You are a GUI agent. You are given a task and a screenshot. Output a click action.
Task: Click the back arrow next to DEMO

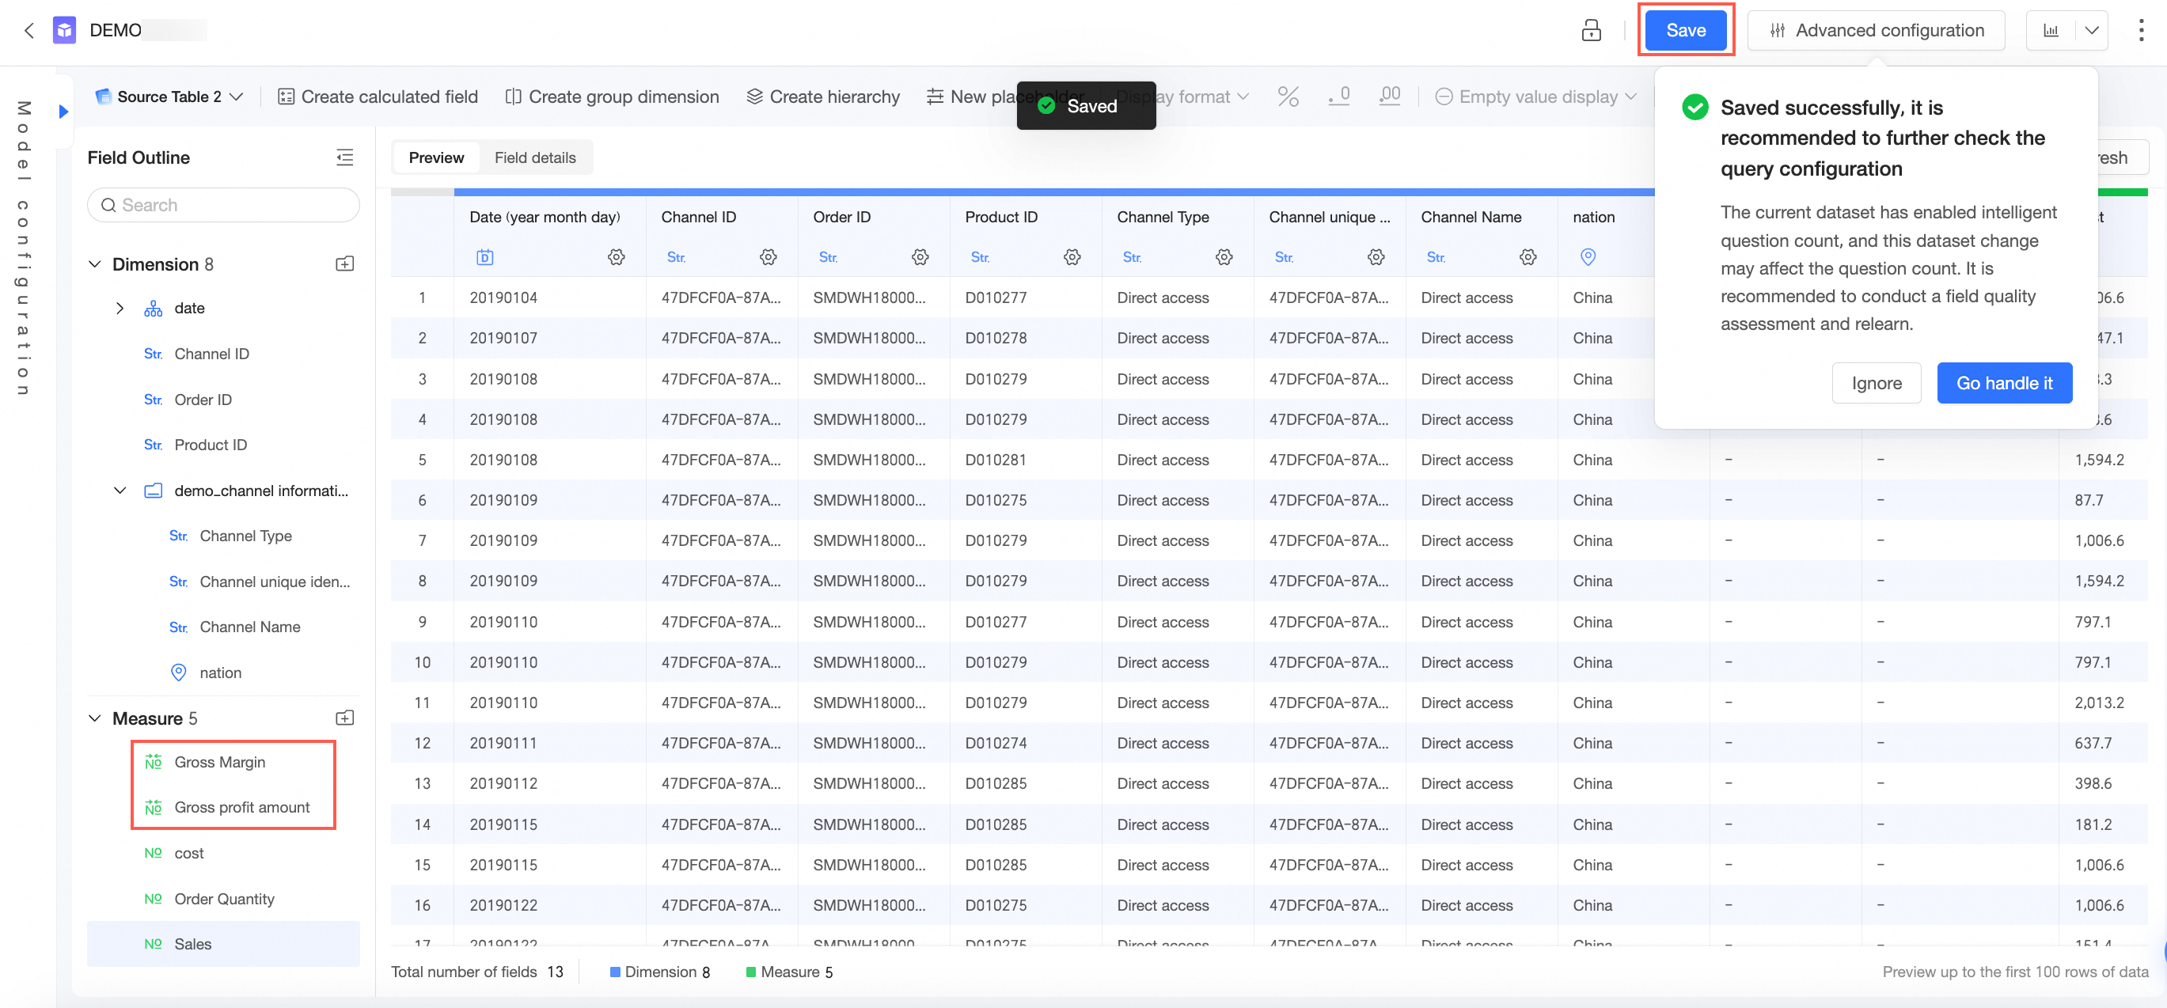pyautogui.click(x=29, y=30)
